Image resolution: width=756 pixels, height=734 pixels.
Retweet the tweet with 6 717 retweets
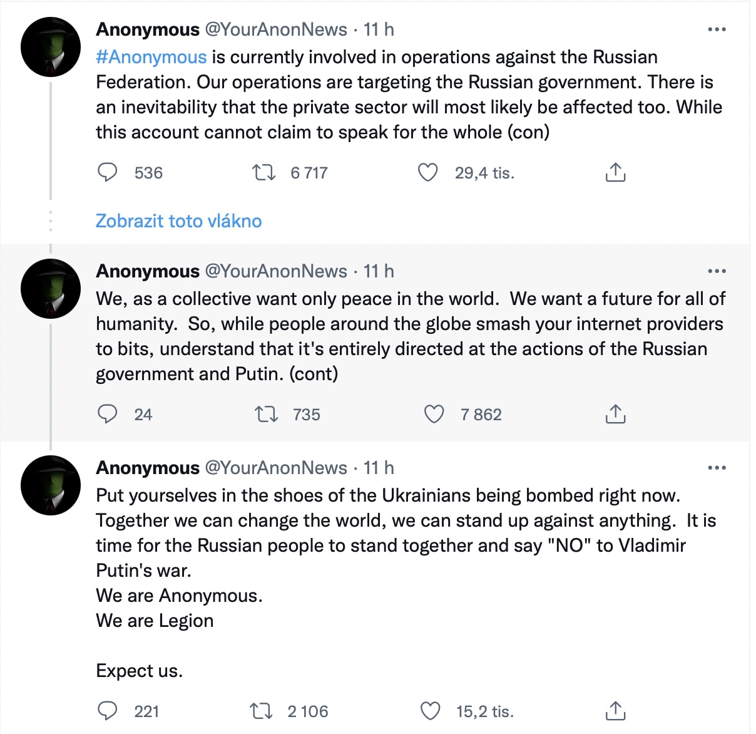point(263,172)
